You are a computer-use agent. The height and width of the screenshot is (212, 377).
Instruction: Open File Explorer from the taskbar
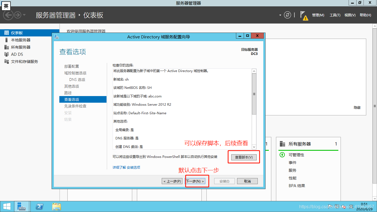pyautogui.click(x=57, y=206)
